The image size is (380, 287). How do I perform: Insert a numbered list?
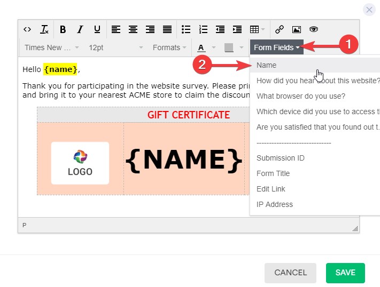[203, 29]
